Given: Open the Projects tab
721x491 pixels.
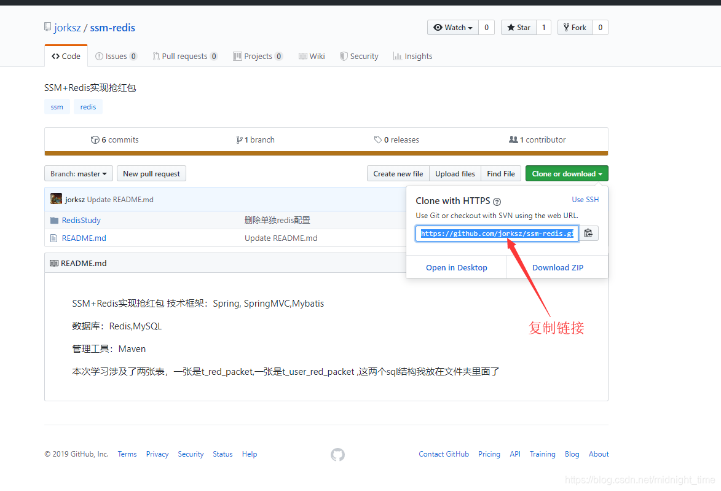Looking at the screenshot, I should (258, 56).
